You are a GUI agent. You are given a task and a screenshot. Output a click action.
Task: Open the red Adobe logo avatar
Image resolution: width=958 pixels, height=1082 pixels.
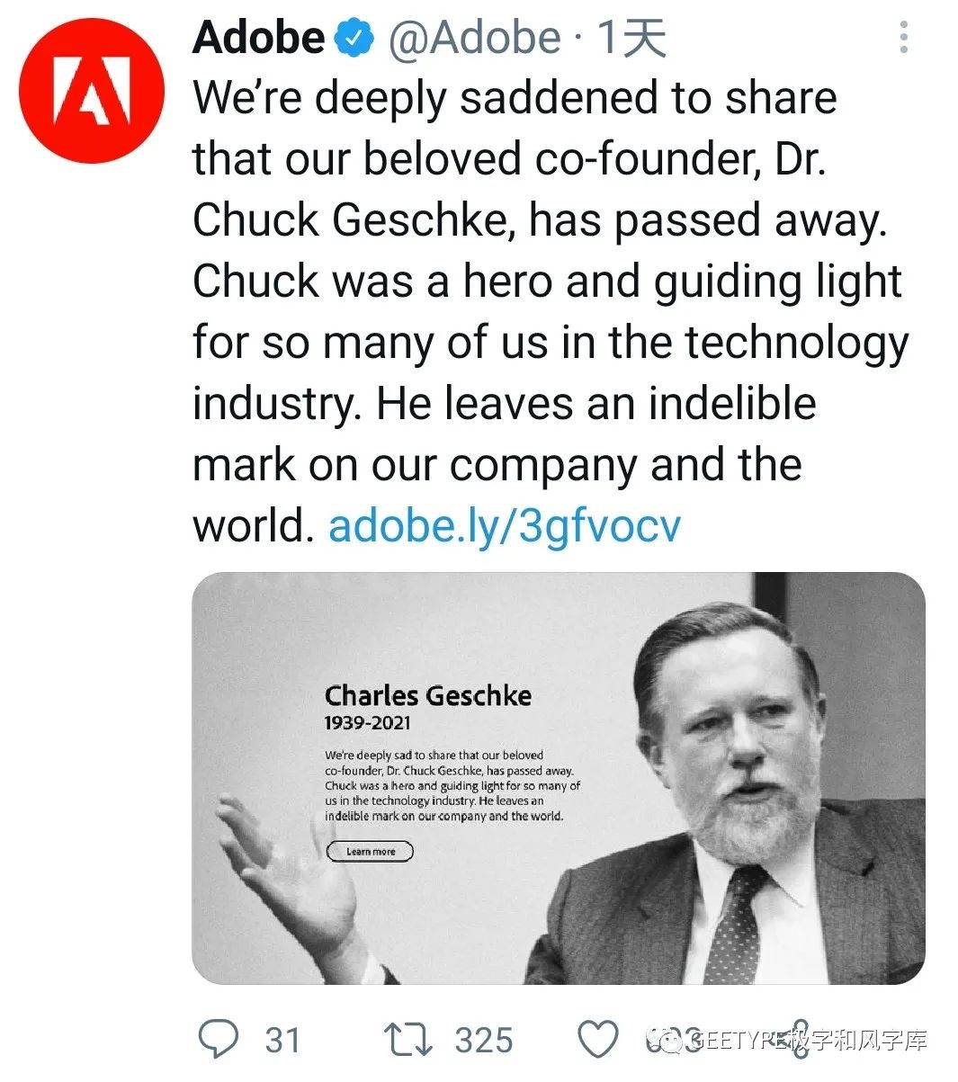click(92, 90)
